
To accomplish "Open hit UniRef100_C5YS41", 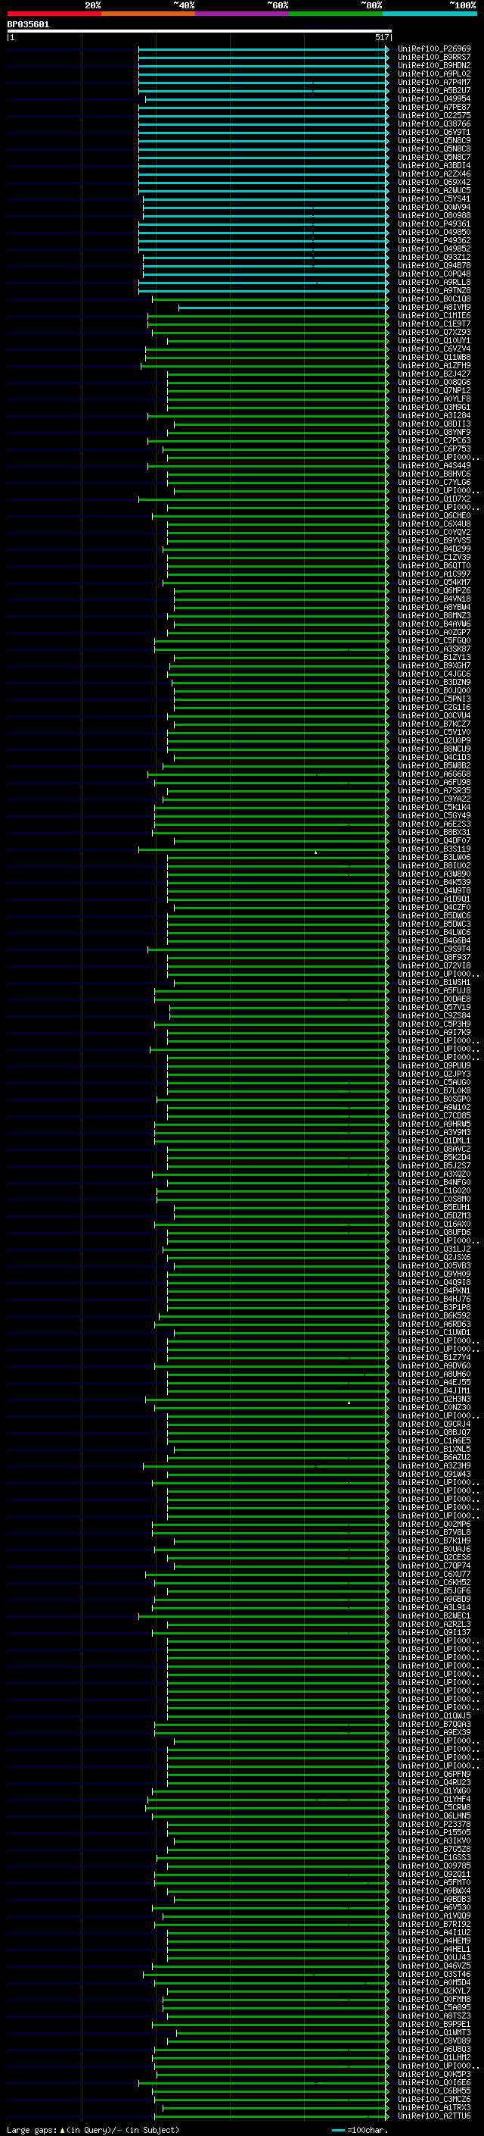I will point(434,199).
